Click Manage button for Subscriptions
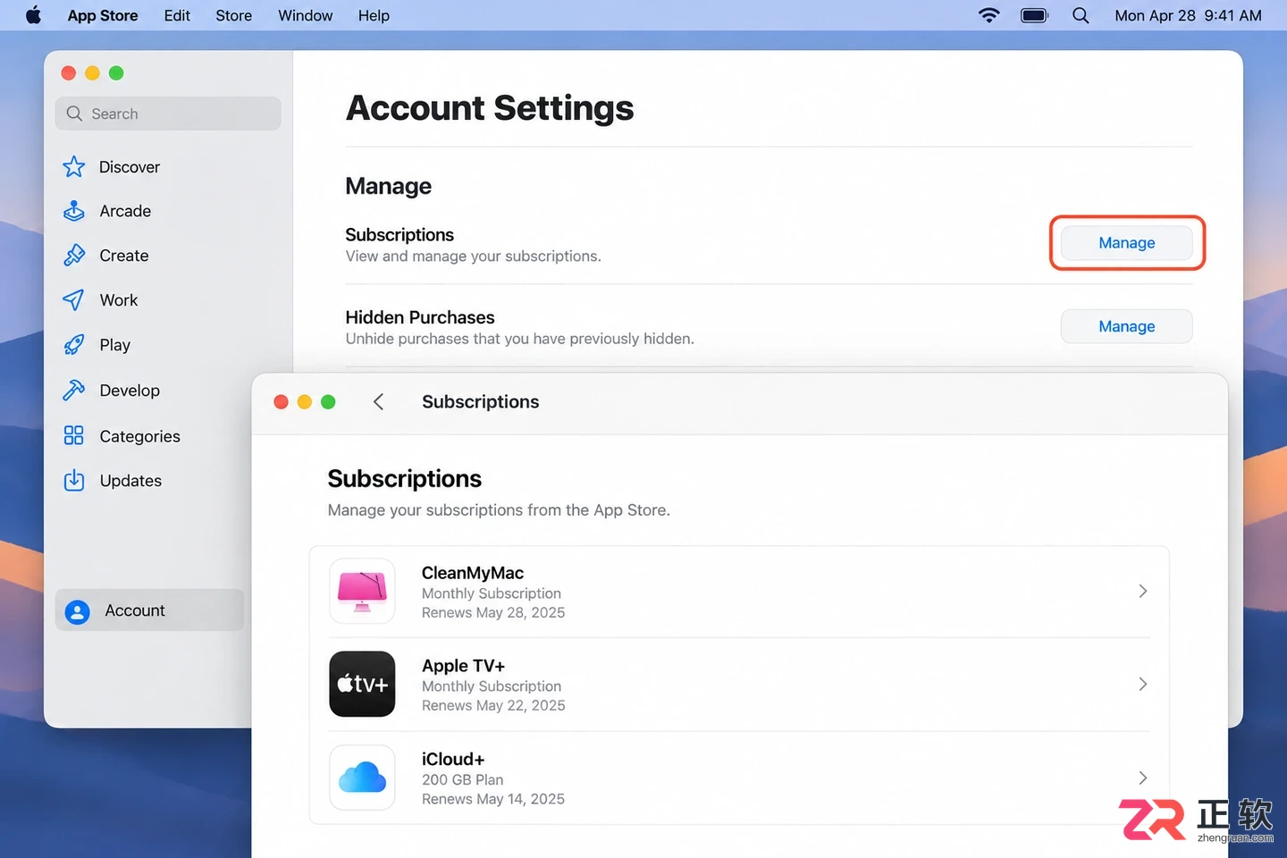This screenshot has height=858, width=1287. coord(1126,243)
